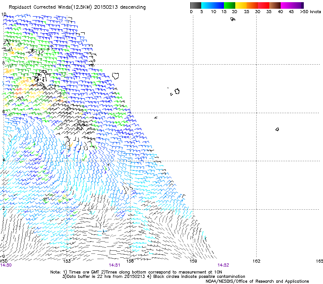Click the latitude axis label '4'
The height and width of the screenshot is (284, 323).
[x=3, y=159]
